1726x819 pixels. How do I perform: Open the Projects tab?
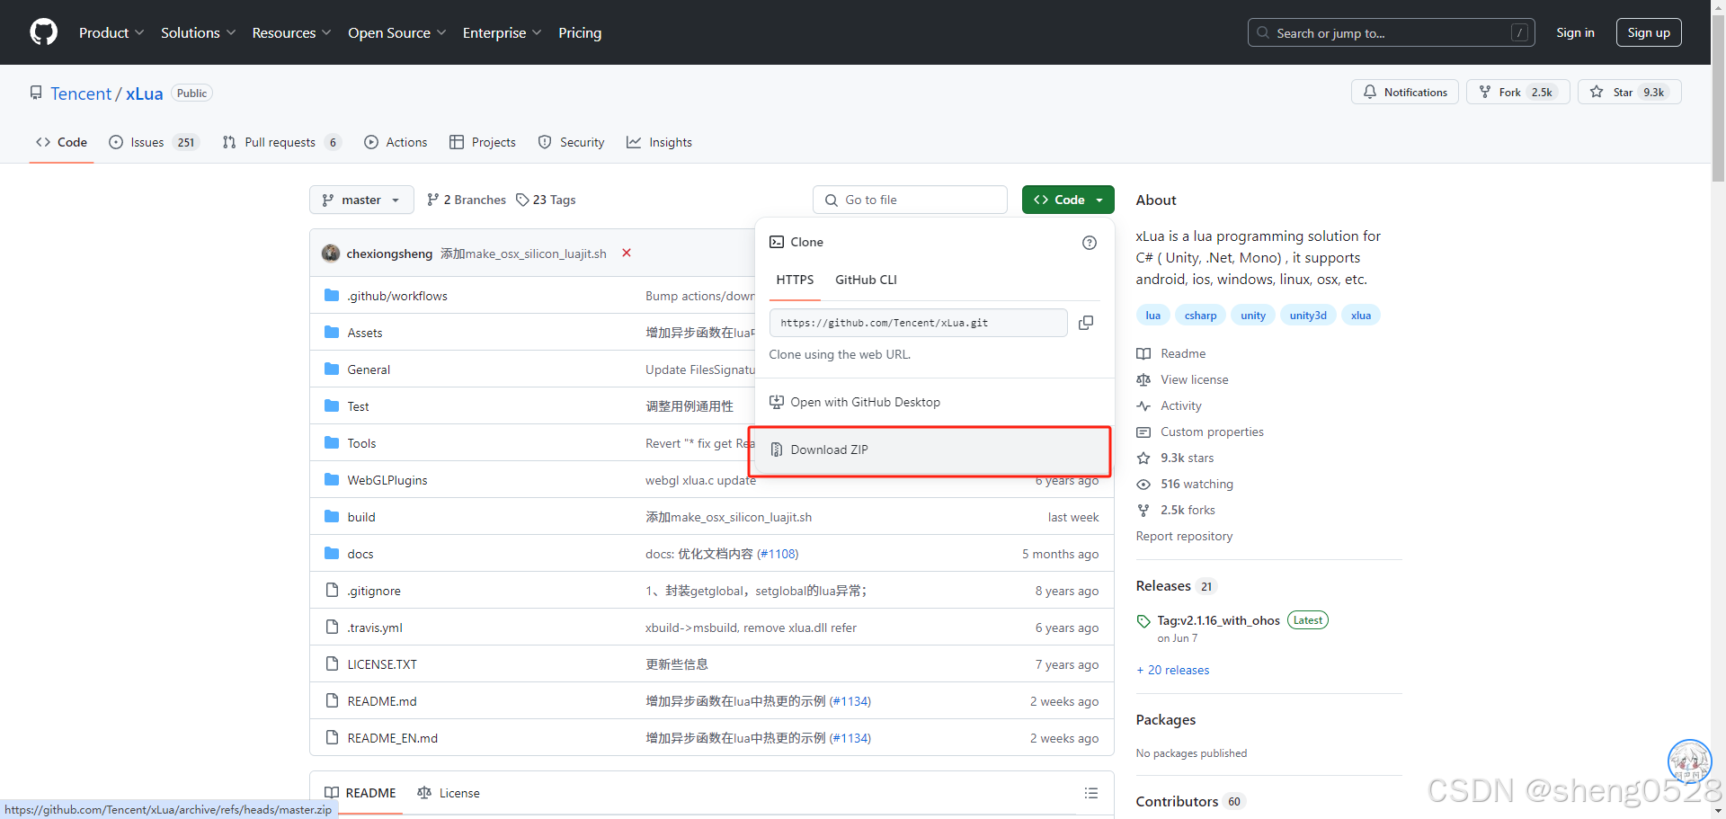click(x=483, y=142)
